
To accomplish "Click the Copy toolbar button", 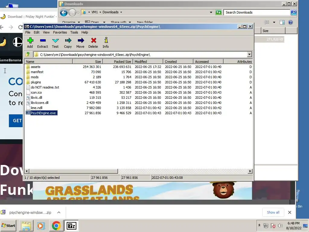I will point(68,43).
